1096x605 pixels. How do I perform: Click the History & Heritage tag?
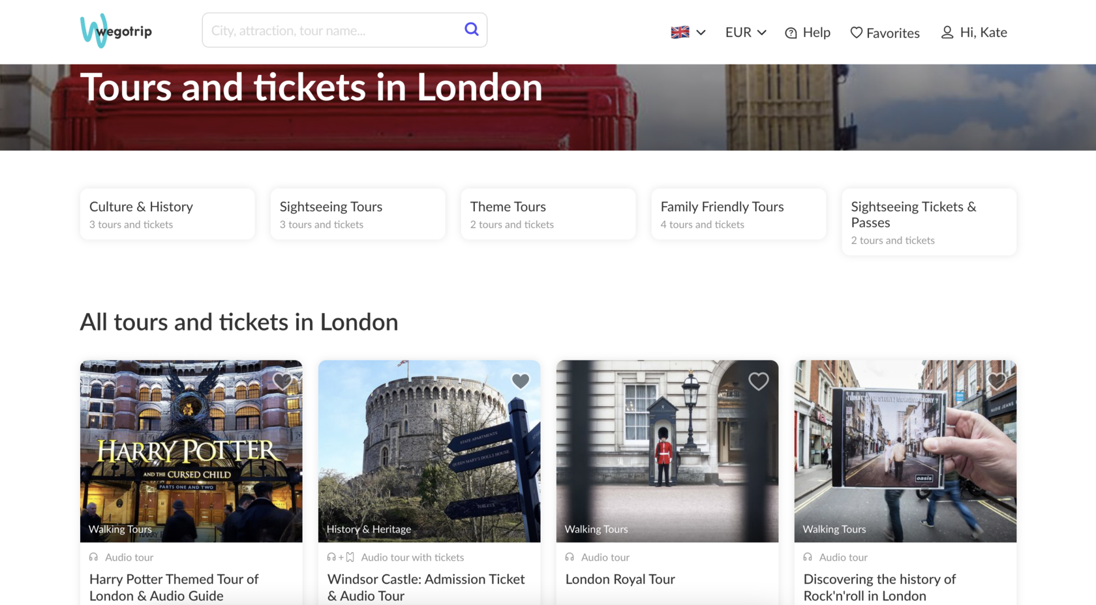369,529
